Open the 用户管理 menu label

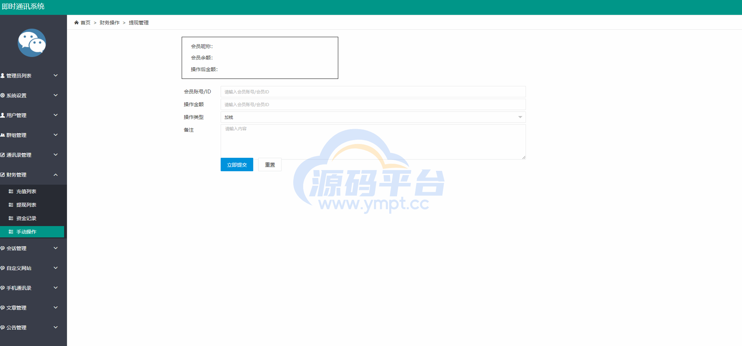pos(16,115)
